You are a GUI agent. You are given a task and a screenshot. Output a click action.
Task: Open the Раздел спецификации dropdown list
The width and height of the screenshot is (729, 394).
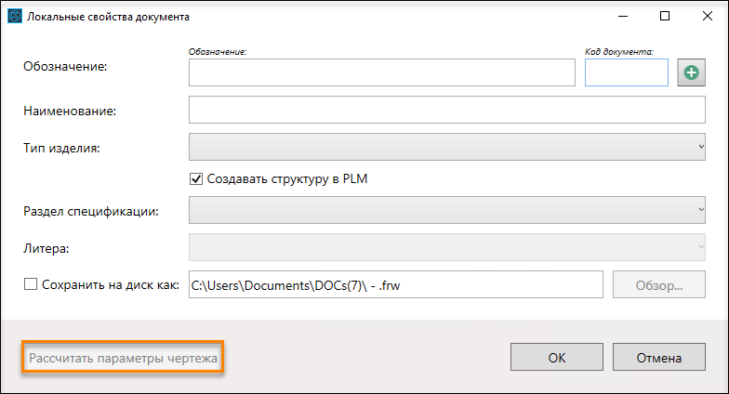click(446, 210)
